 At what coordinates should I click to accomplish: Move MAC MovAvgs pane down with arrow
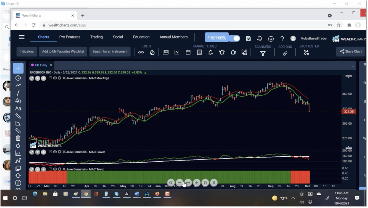point(38,78)
